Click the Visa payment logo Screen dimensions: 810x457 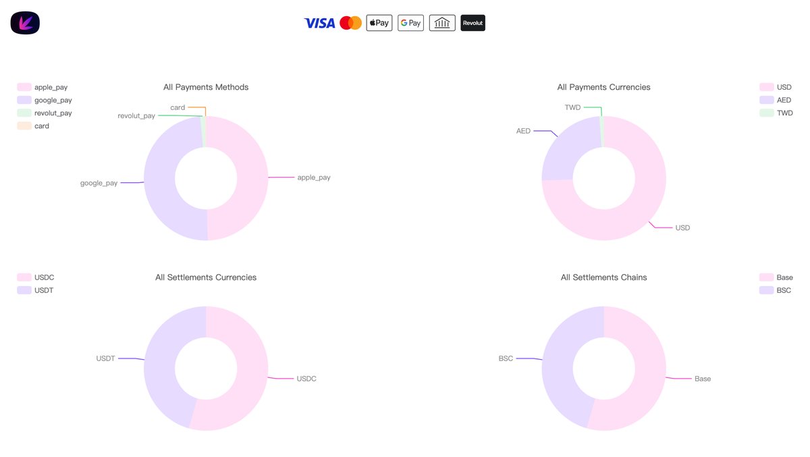pos(319,23)
